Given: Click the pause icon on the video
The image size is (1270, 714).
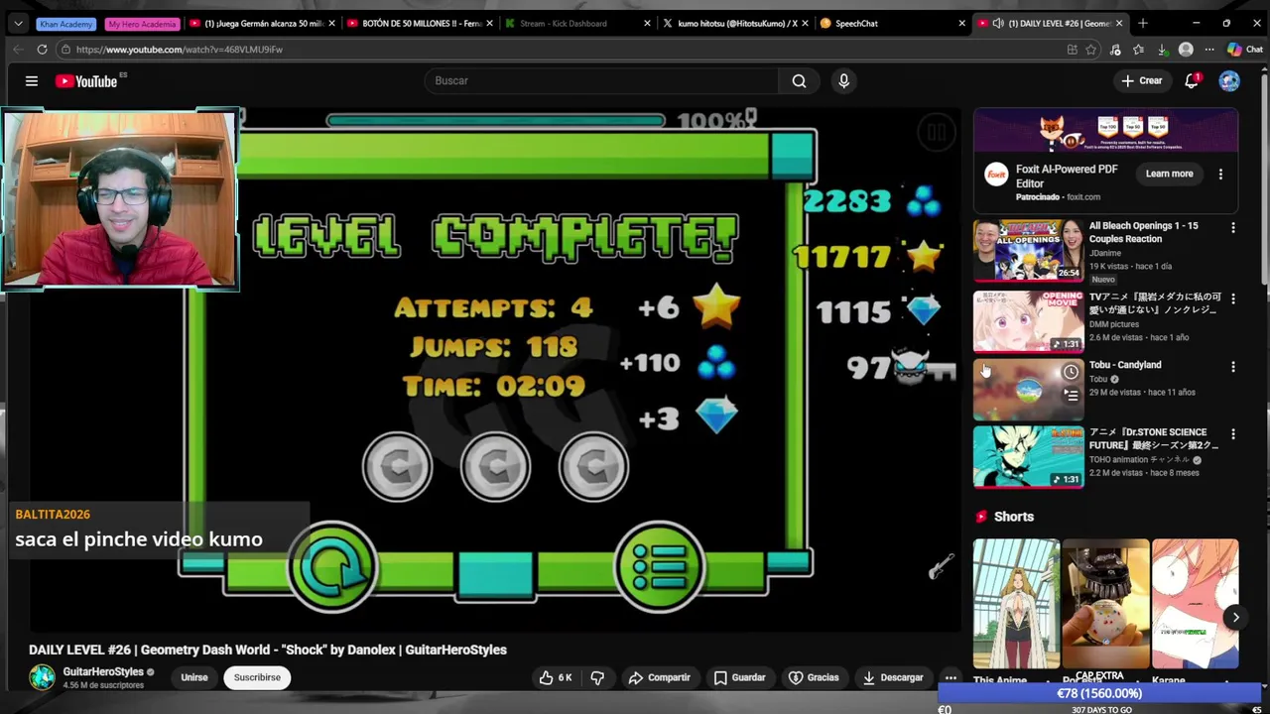Looking at the screenshot, I should [936, 132].
